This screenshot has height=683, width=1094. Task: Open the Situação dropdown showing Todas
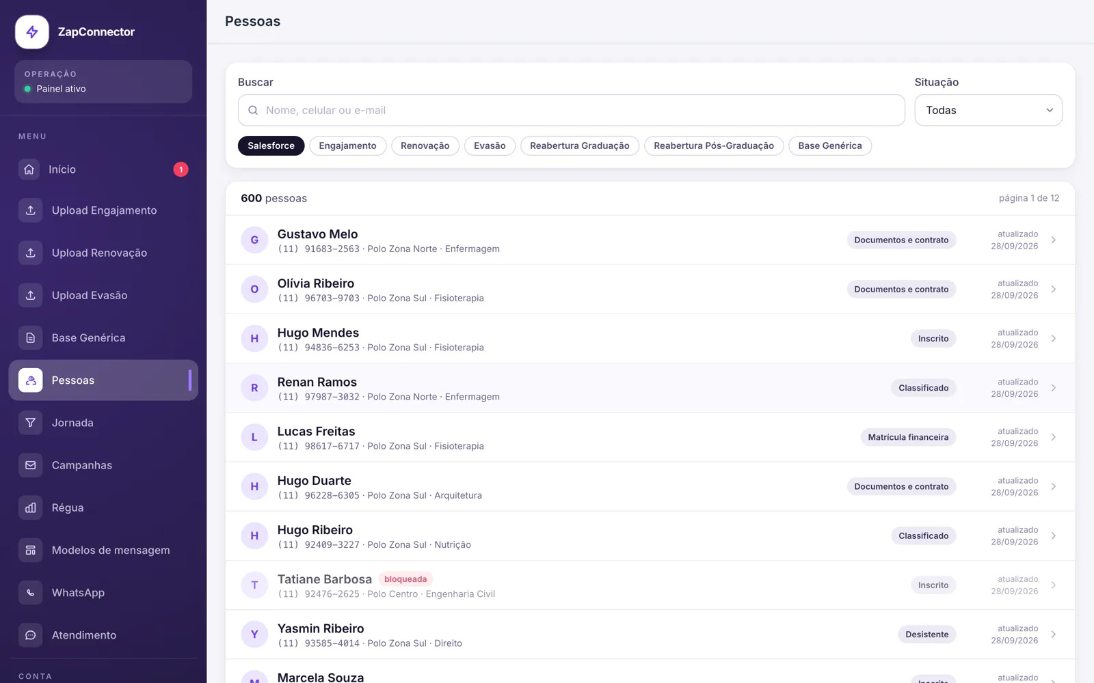pos(988,110)
